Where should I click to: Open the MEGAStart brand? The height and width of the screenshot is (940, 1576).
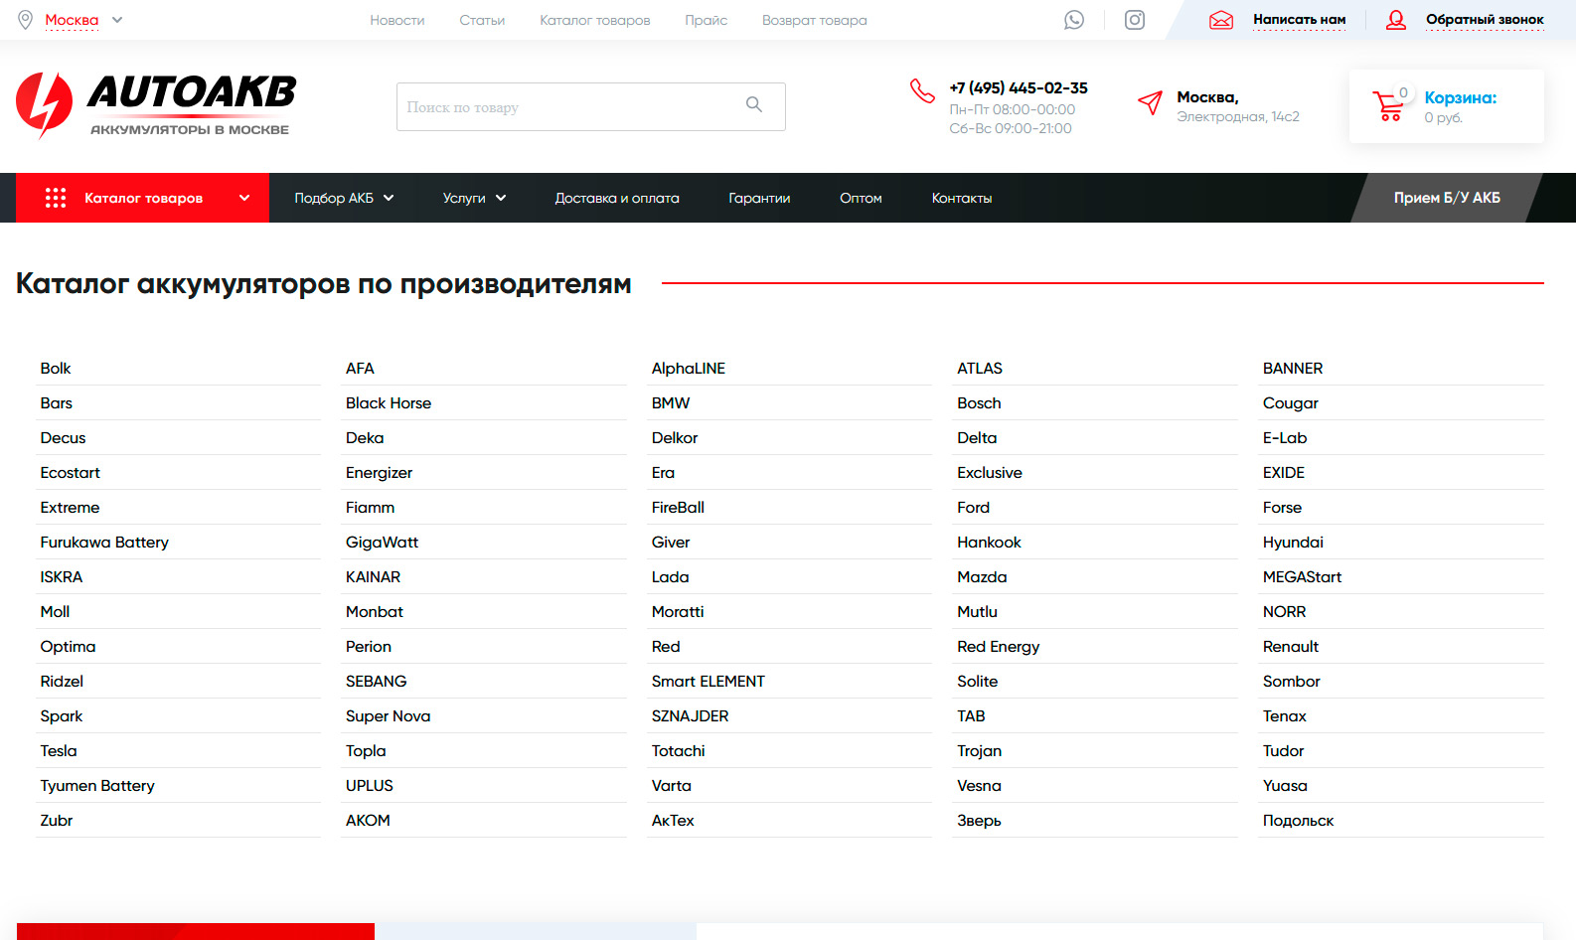pos(1302,576)
